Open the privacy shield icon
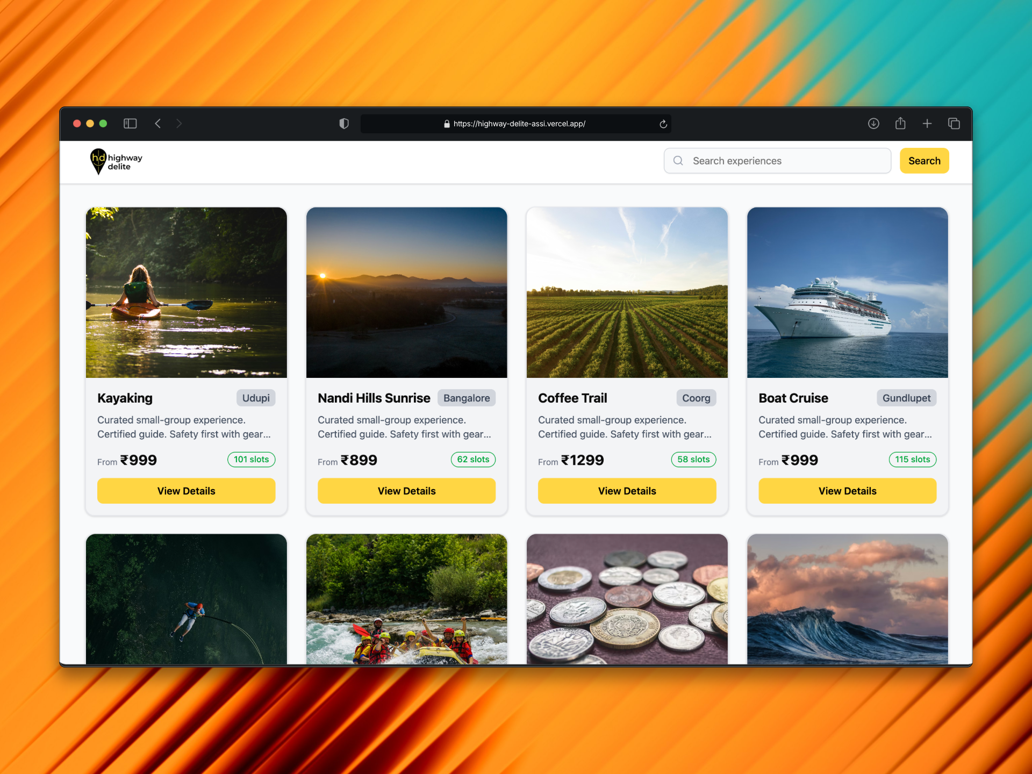The height and width of the screenshot is (774, 1032). 344,124
